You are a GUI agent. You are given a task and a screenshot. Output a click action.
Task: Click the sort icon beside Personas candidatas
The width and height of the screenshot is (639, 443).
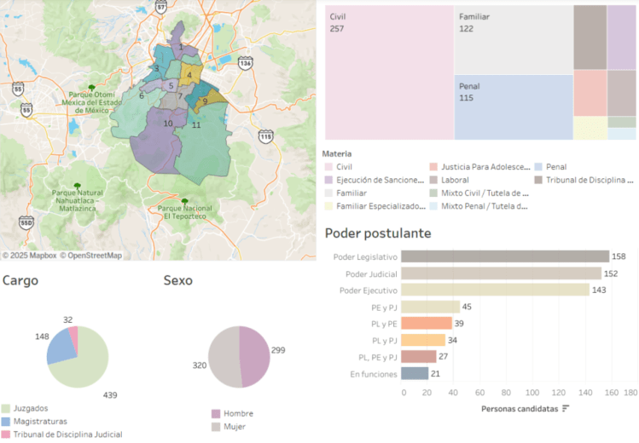[566, 409]
